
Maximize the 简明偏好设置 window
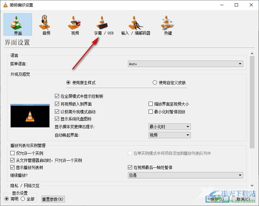(x=236, y=5)
